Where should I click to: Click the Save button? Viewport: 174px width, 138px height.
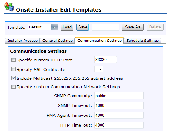point(83,27)
